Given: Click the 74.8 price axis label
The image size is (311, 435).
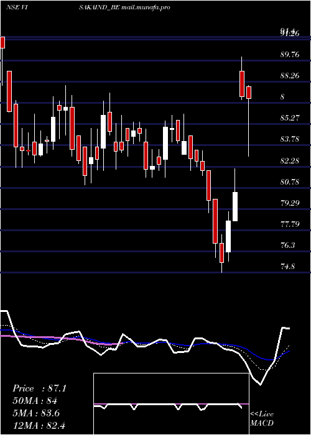Looking at the screenshot, I should [287, 267].
